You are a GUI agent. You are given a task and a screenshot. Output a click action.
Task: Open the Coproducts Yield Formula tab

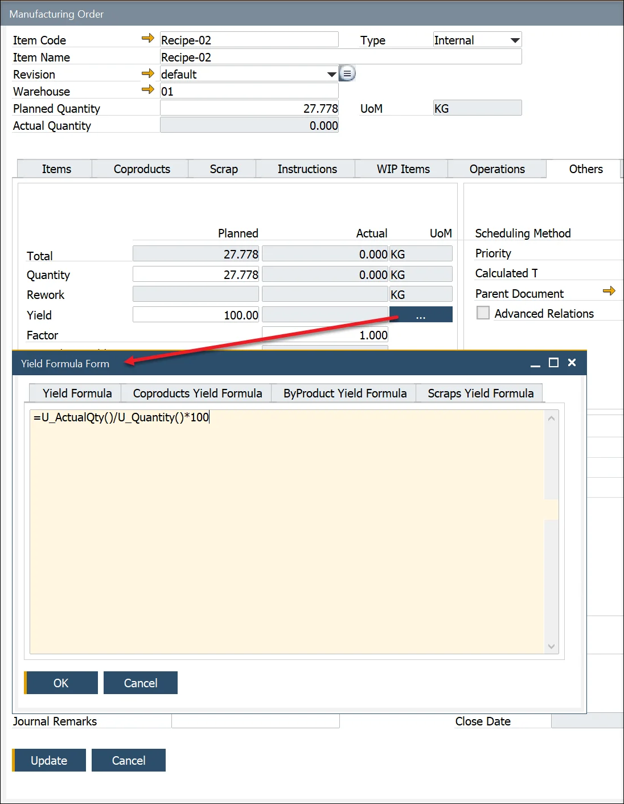click(197, 393)
